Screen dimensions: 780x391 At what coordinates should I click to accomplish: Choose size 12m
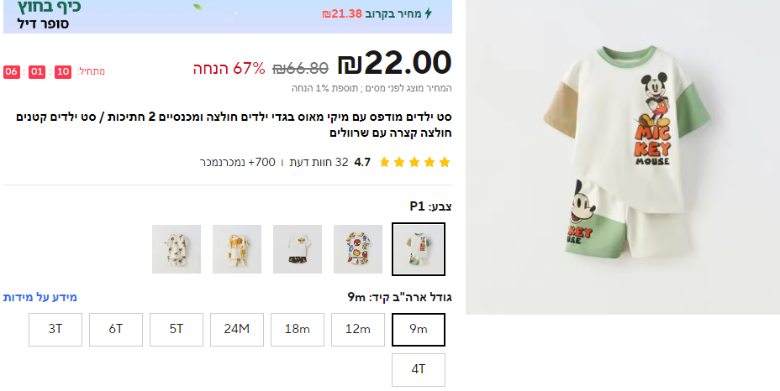(x=358, y=330)
